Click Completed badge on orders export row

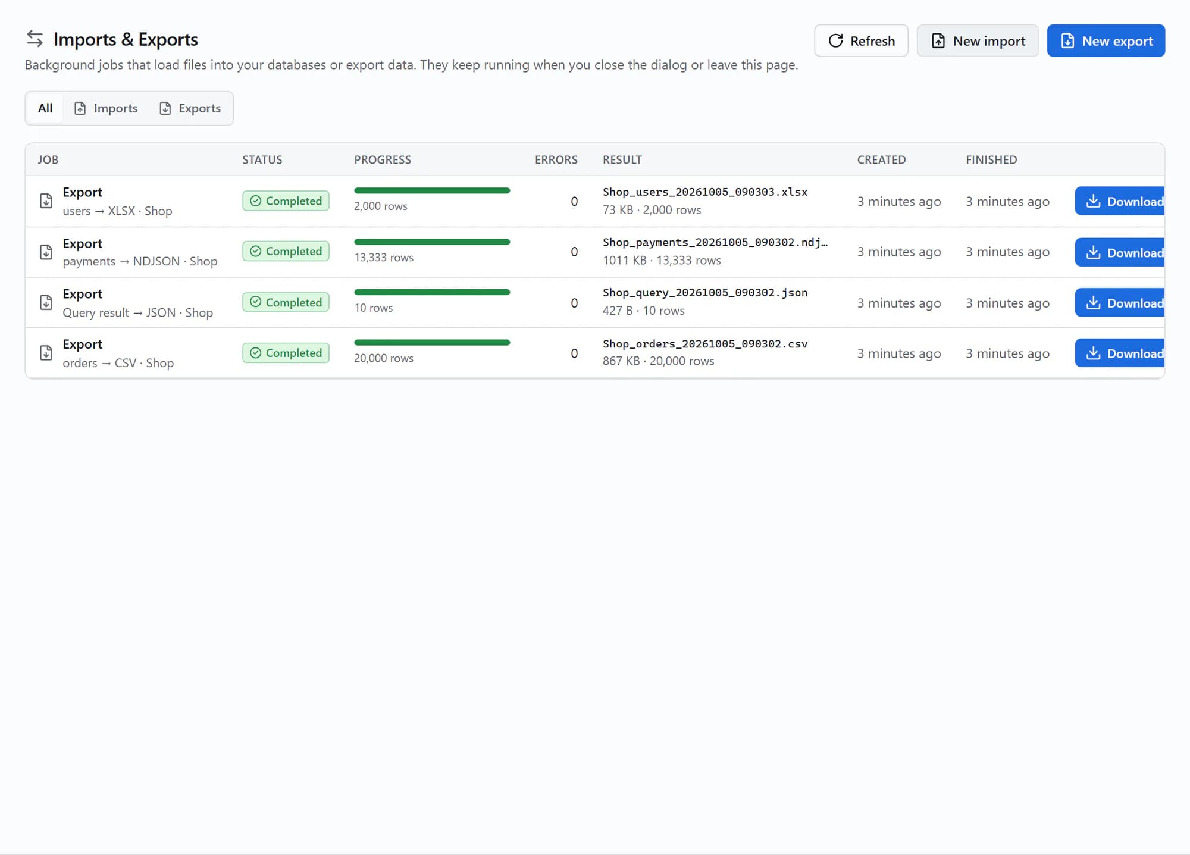pos(286,353)
